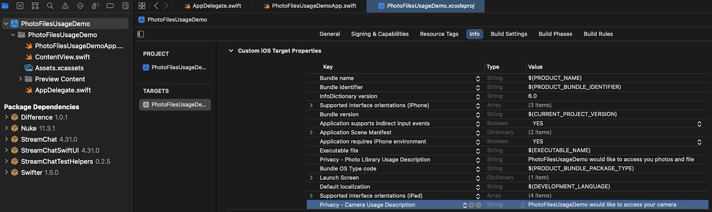Collapse the PhotoFilesUsageDemo group folder
Image resolution: width=712 pixels, height=212 pixels.
pos(13,35)
